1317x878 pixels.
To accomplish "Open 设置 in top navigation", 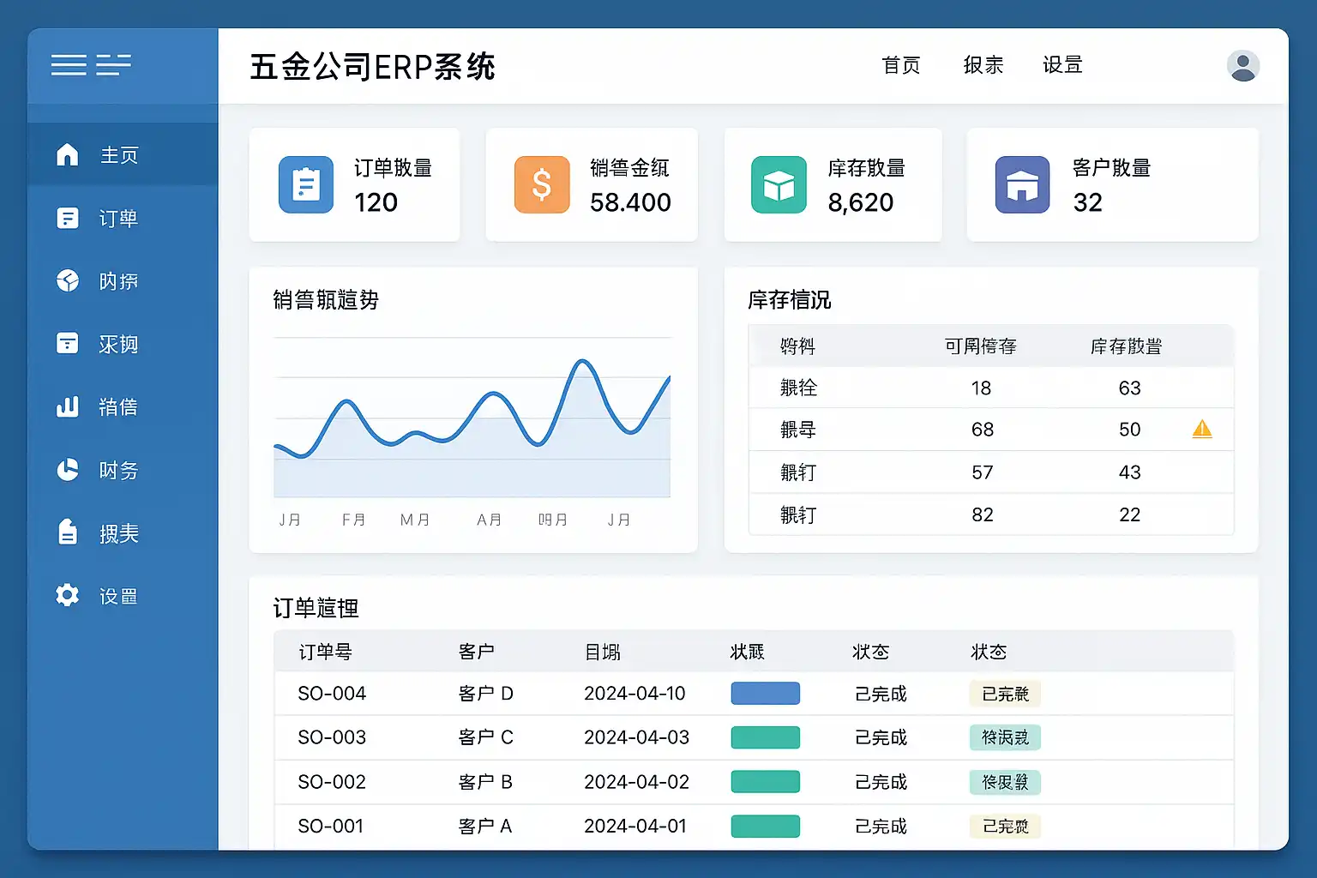I will (1062, 65).
